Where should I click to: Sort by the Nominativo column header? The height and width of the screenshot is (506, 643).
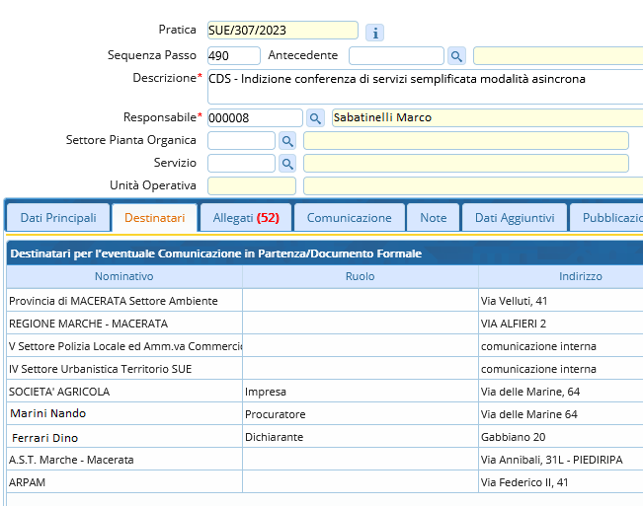tap(124, 276)
